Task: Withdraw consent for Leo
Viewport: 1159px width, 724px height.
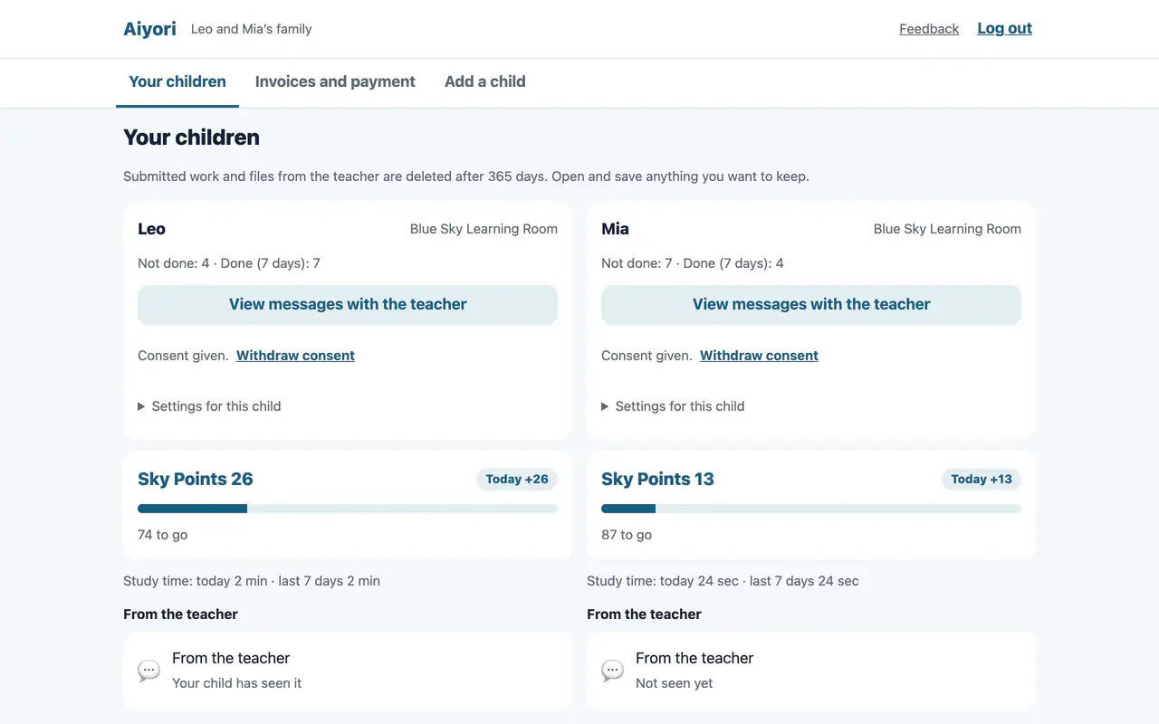Action: pyautogui.click(x=295, y=356)
